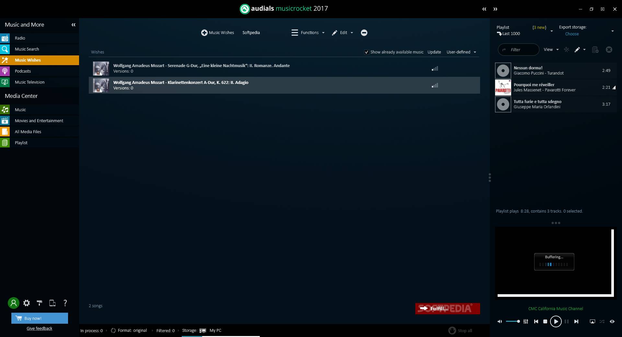This screenshot has height=337, width=622.
Task: Open Export storage dropdown arrow
Action: (x=612, y=31)
